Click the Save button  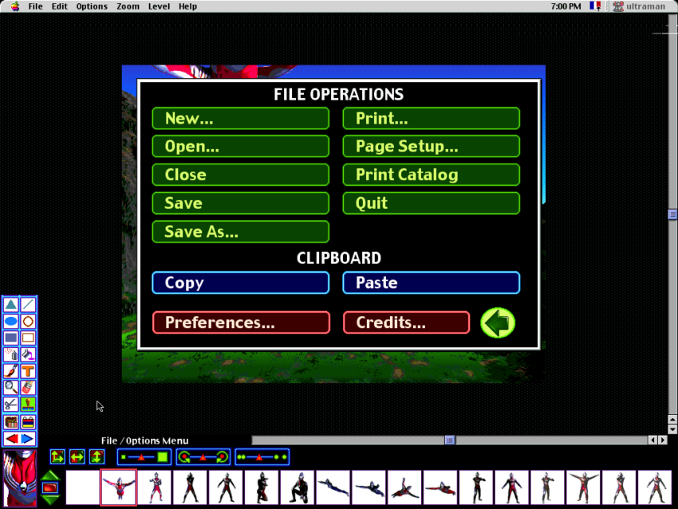(240, 203)
